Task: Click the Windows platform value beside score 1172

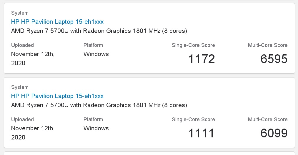Action: tap(96, 54)
